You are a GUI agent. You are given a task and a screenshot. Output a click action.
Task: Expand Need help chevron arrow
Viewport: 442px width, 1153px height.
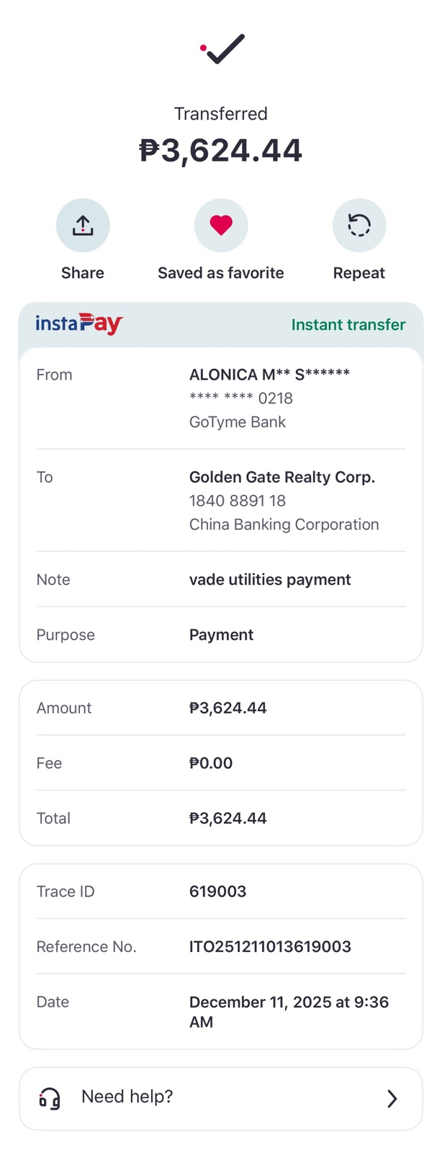[392, 1098]
